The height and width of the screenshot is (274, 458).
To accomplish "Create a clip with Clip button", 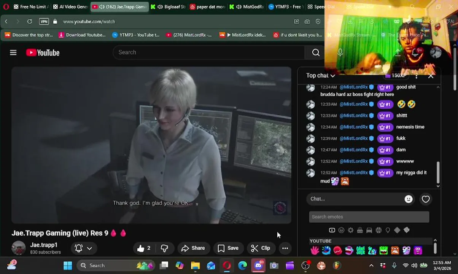I will point(261,248).
